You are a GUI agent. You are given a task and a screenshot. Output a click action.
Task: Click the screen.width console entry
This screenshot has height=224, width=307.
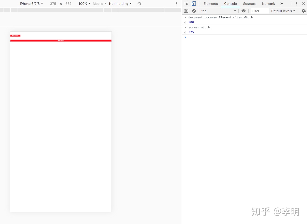point(199,27)
